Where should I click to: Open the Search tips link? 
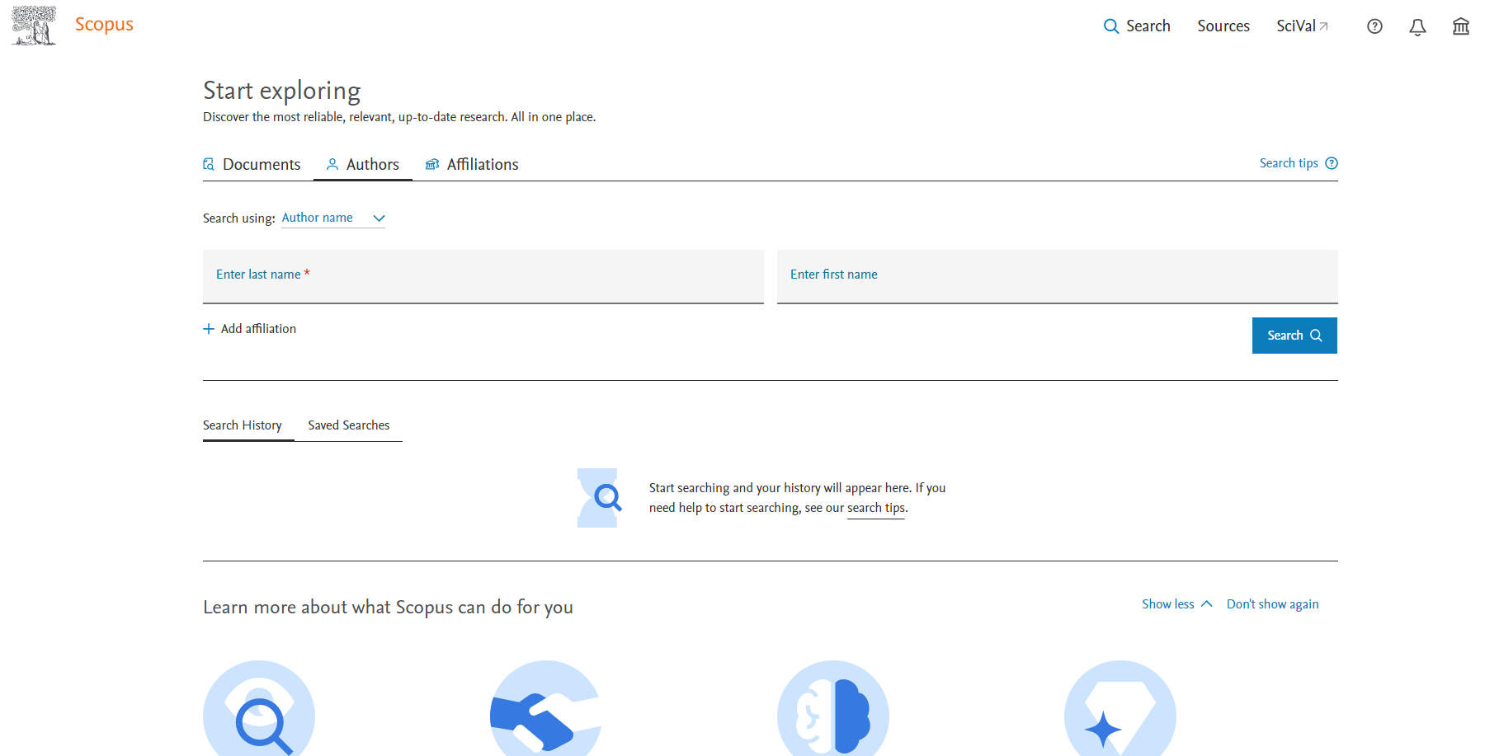1299,163
